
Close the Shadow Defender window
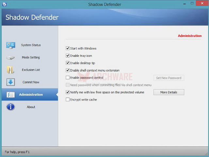pyautogui.click(x=202, y=3)
